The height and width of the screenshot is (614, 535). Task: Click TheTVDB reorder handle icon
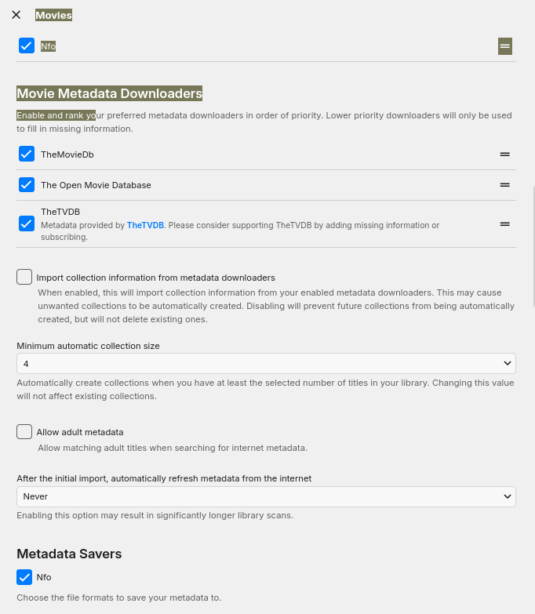tap(505, 223)
